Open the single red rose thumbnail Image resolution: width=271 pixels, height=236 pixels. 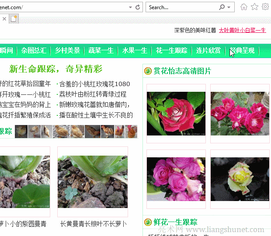(x=176, y=114)
